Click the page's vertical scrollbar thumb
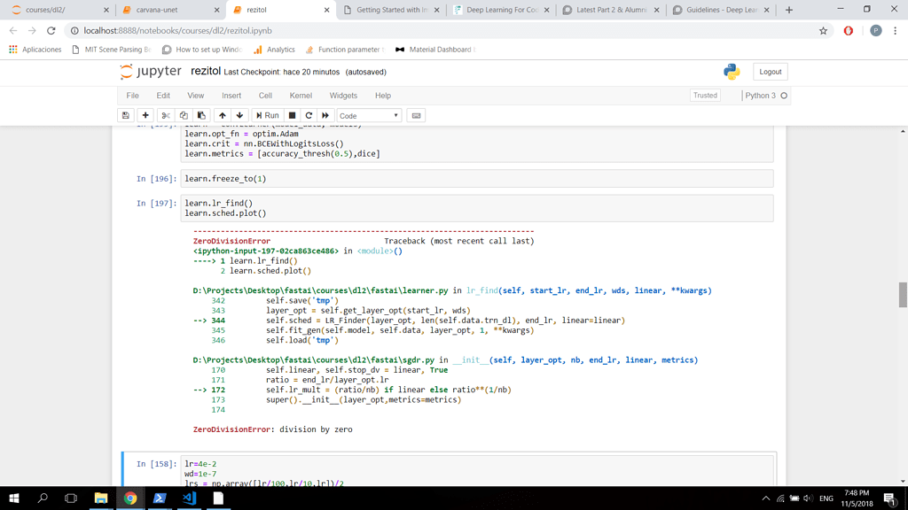The image size is (908, 510). 903,295
